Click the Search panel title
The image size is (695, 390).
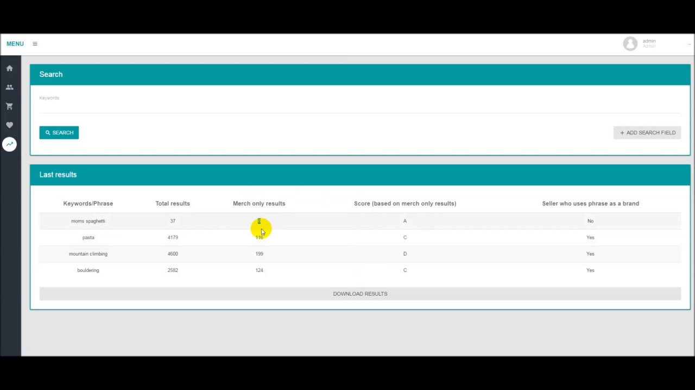point(51,74)
